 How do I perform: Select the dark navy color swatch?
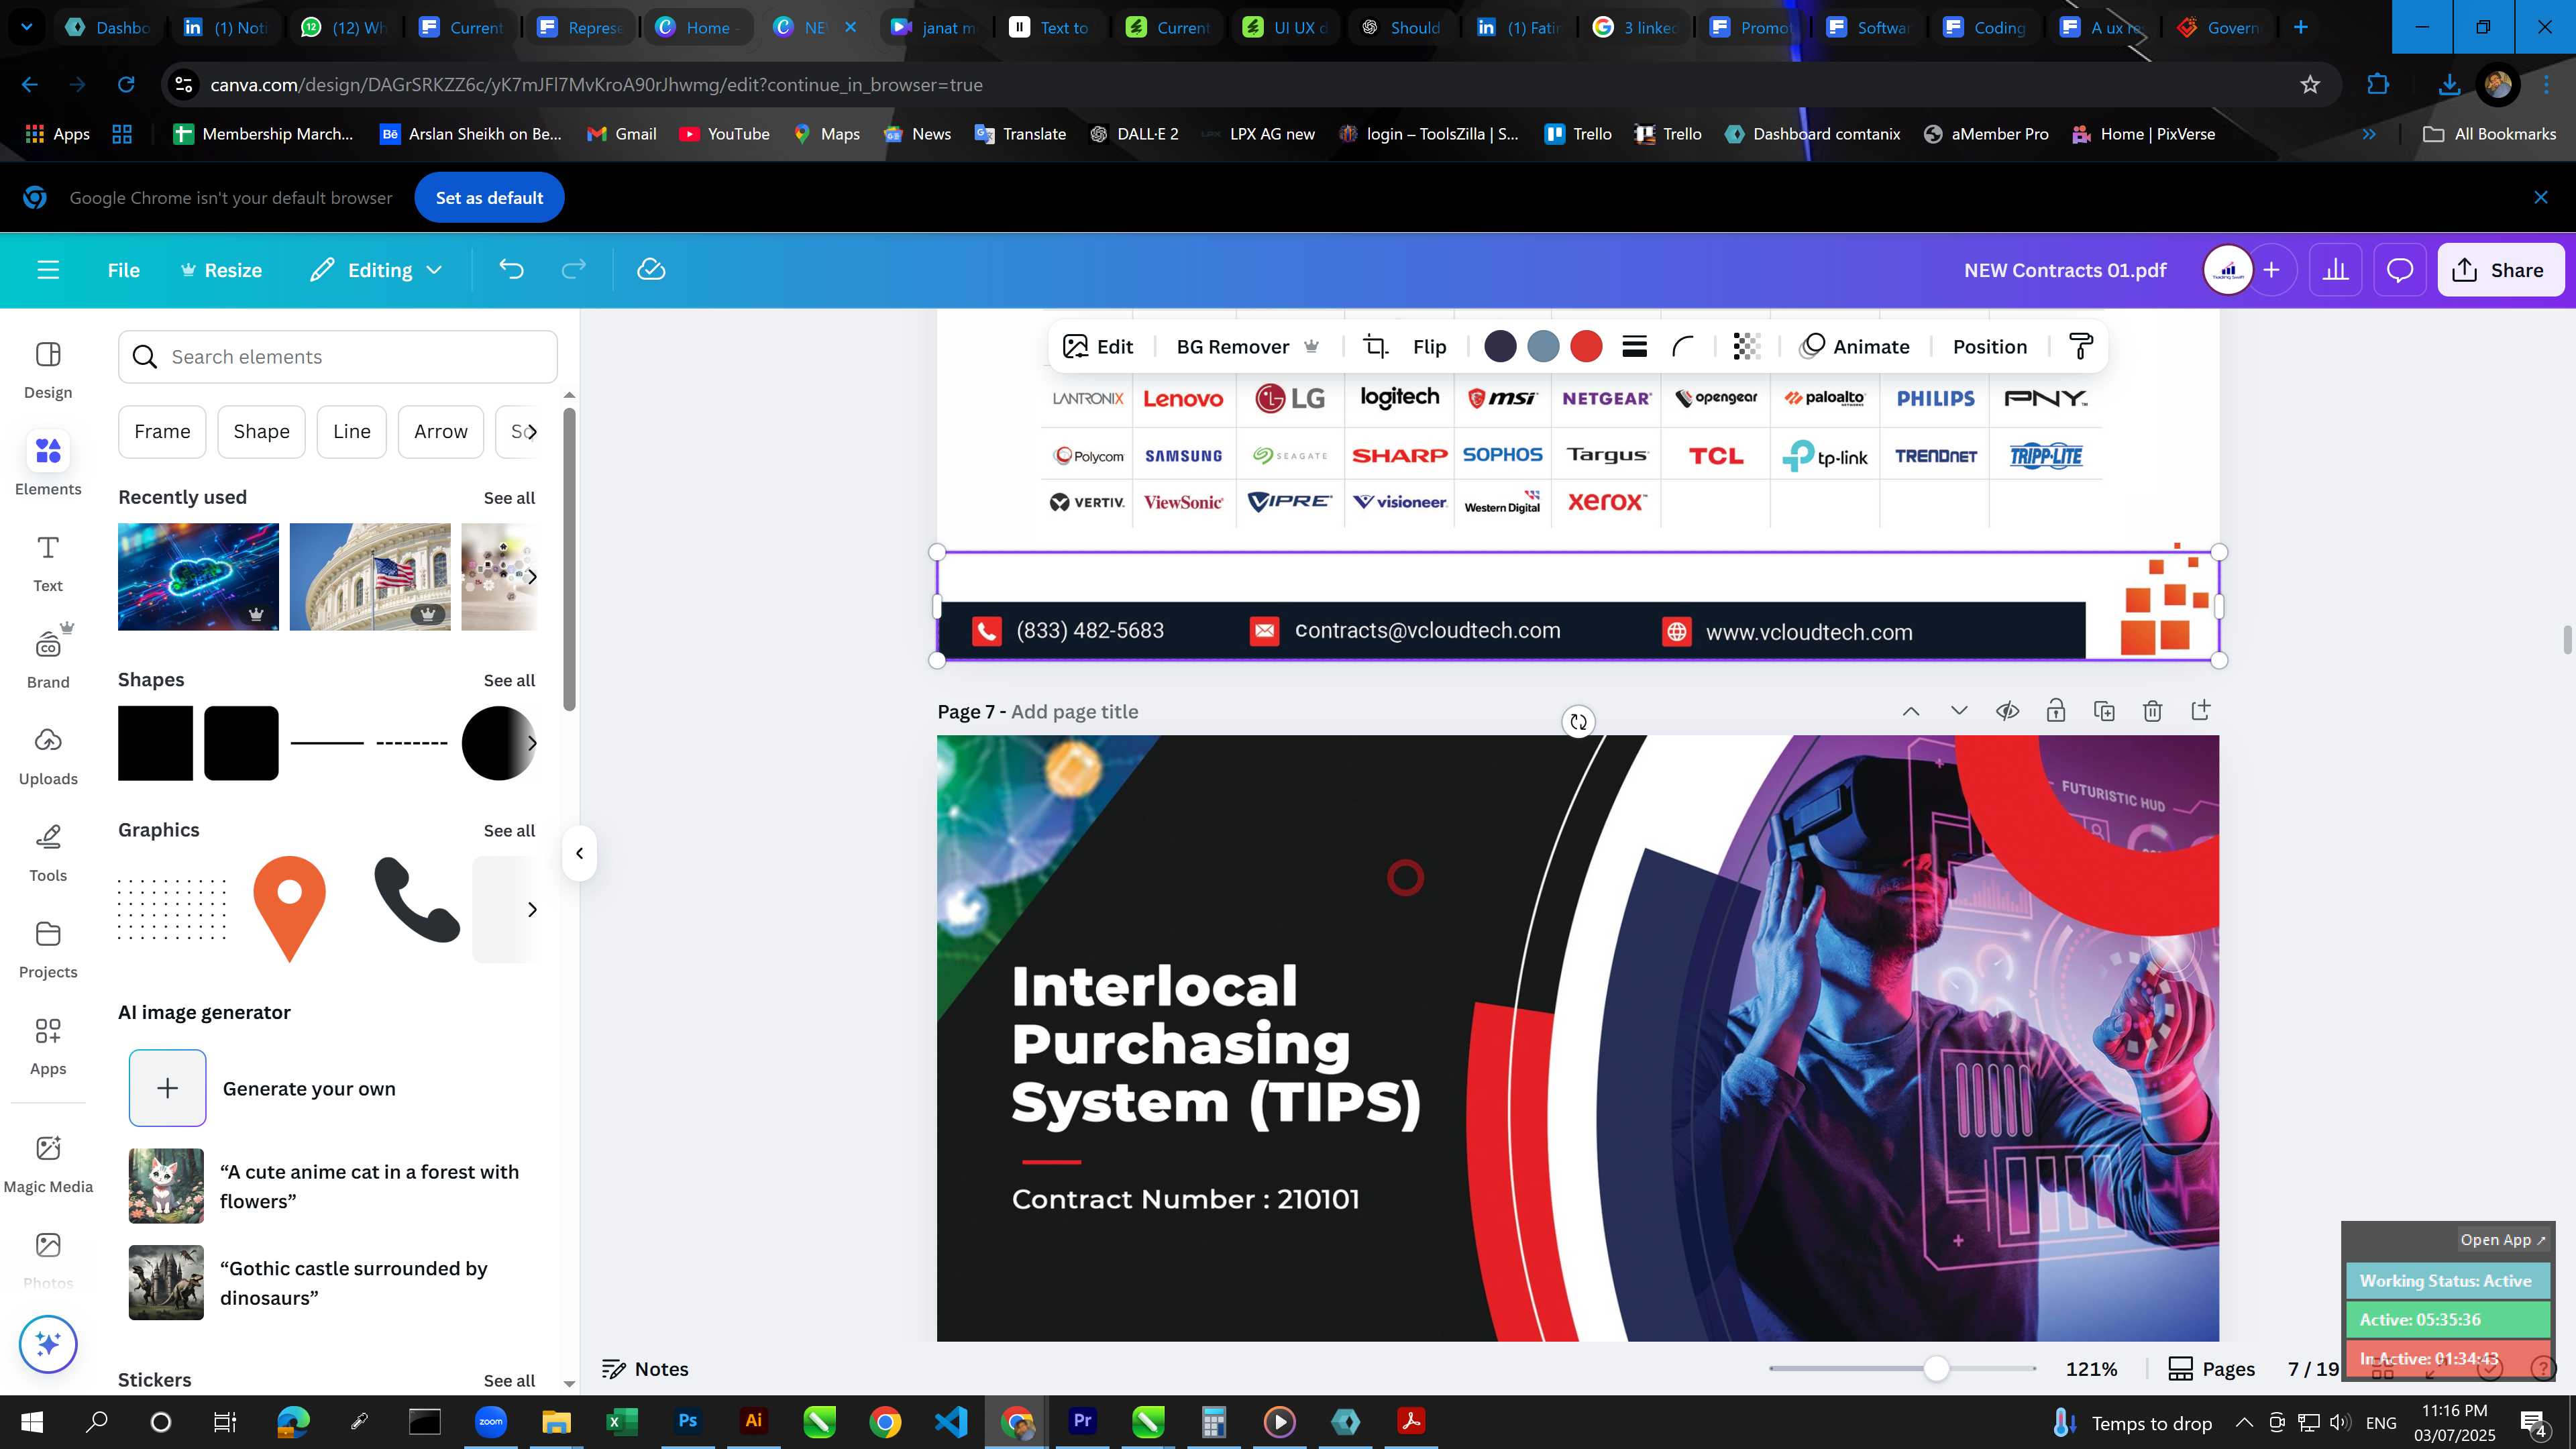(x=1499, y=347)
